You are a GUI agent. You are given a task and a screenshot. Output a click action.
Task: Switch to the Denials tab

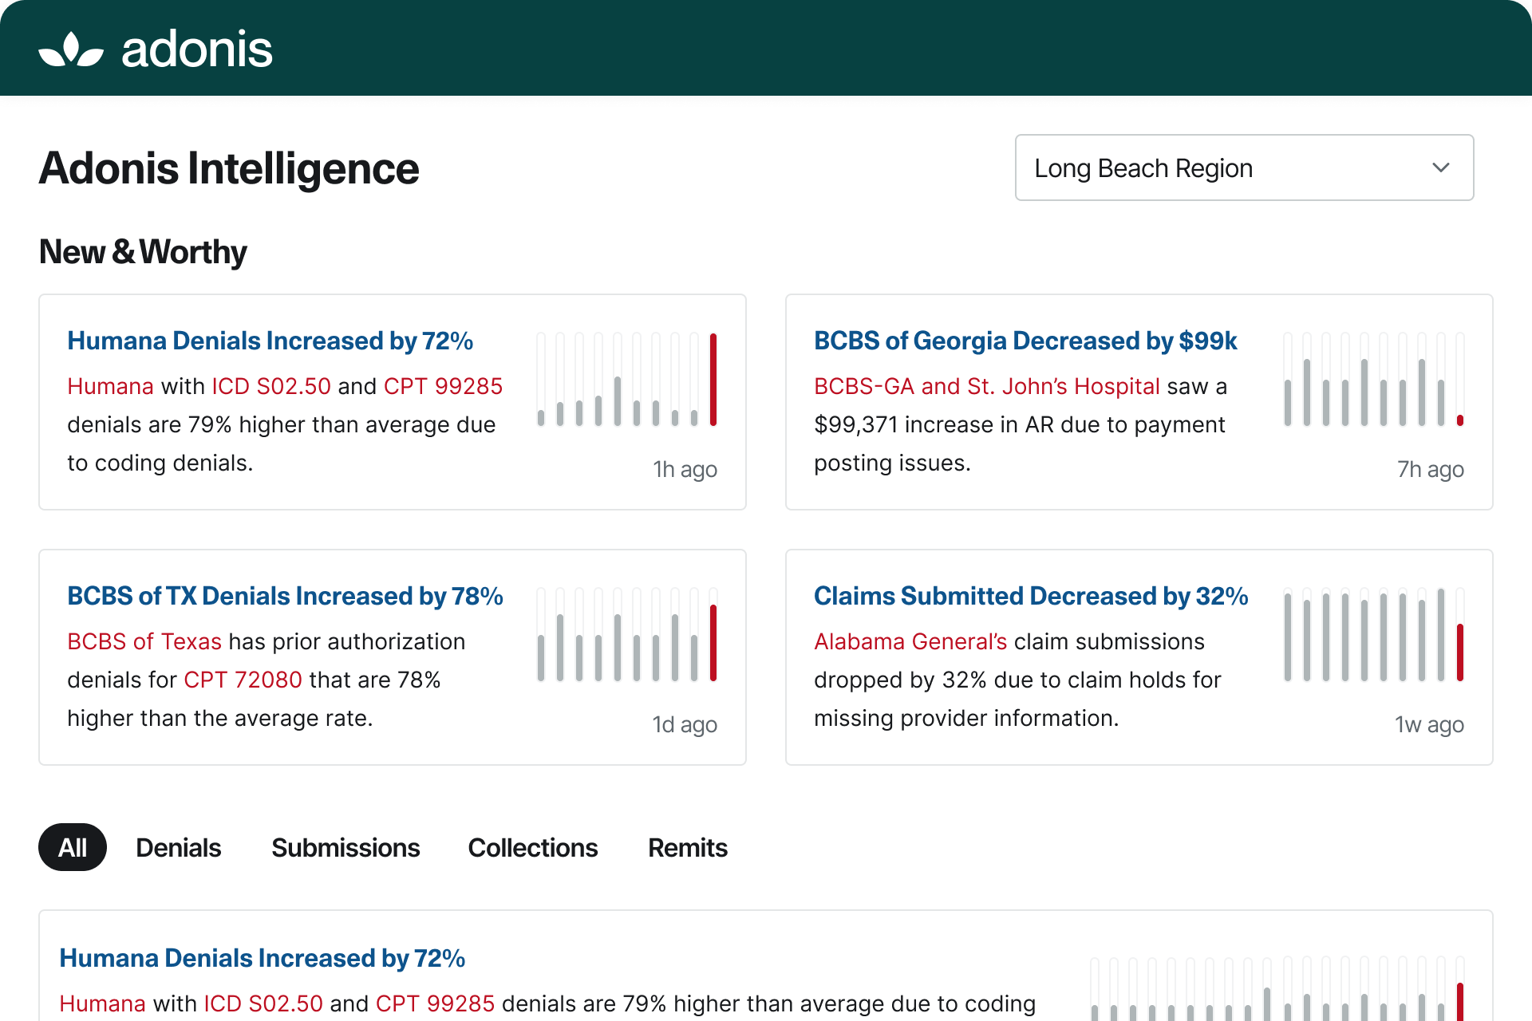179,847
